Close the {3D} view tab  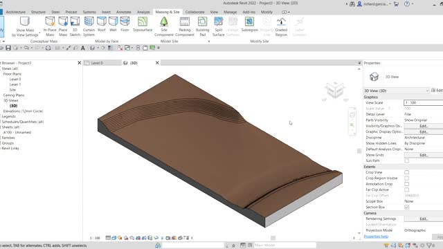click(157, 63)
